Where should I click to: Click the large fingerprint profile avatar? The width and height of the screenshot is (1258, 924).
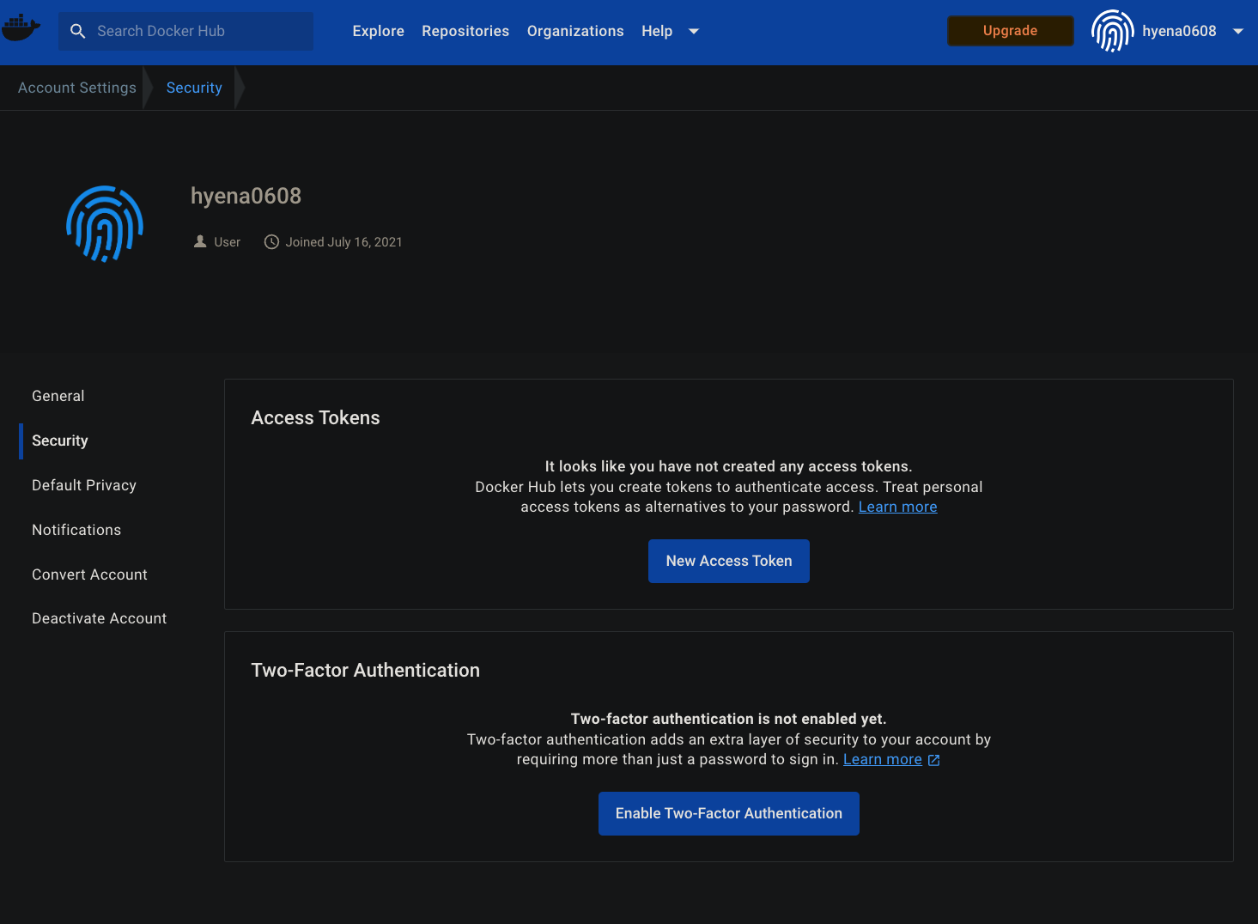(105, 223)
